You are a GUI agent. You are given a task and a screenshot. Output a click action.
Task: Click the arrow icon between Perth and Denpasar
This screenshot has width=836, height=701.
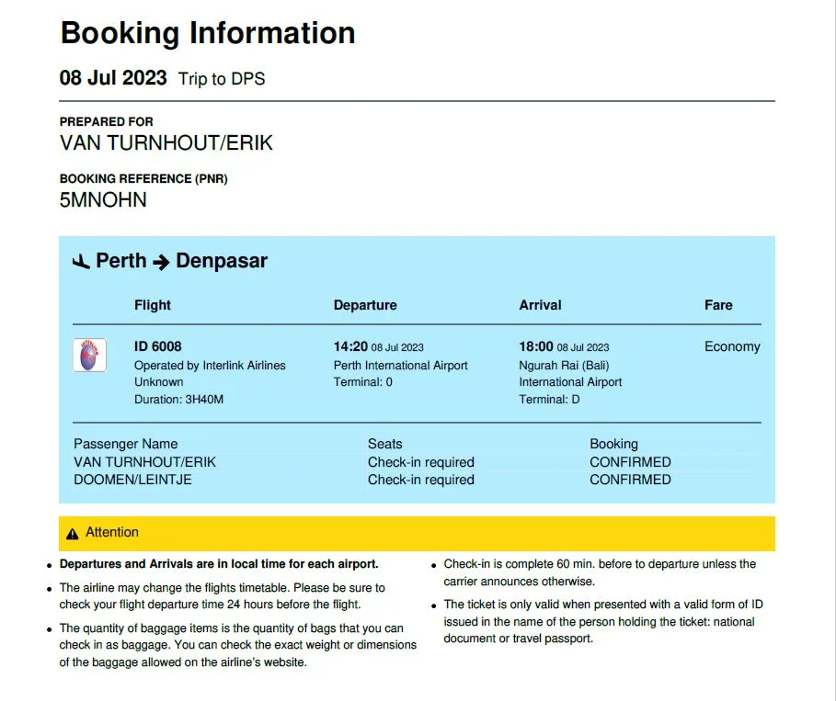[x=161, y=262]
